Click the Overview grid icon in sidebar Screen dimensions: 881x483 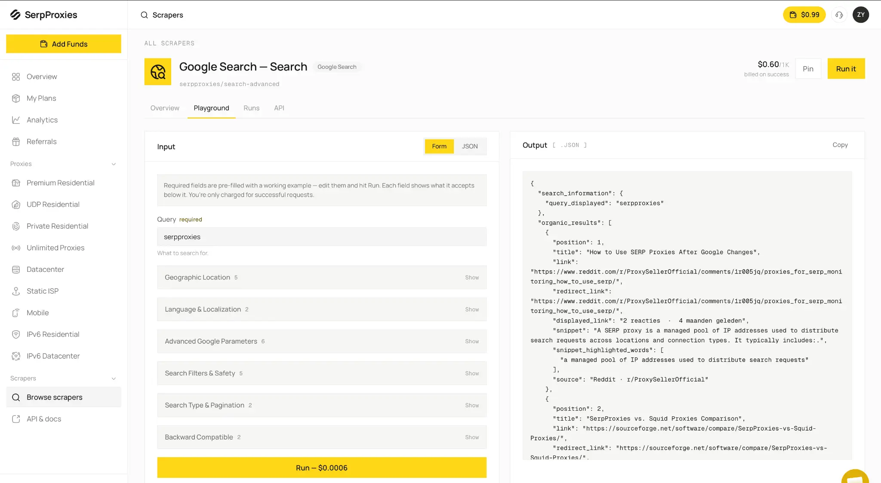coord(16,77)
